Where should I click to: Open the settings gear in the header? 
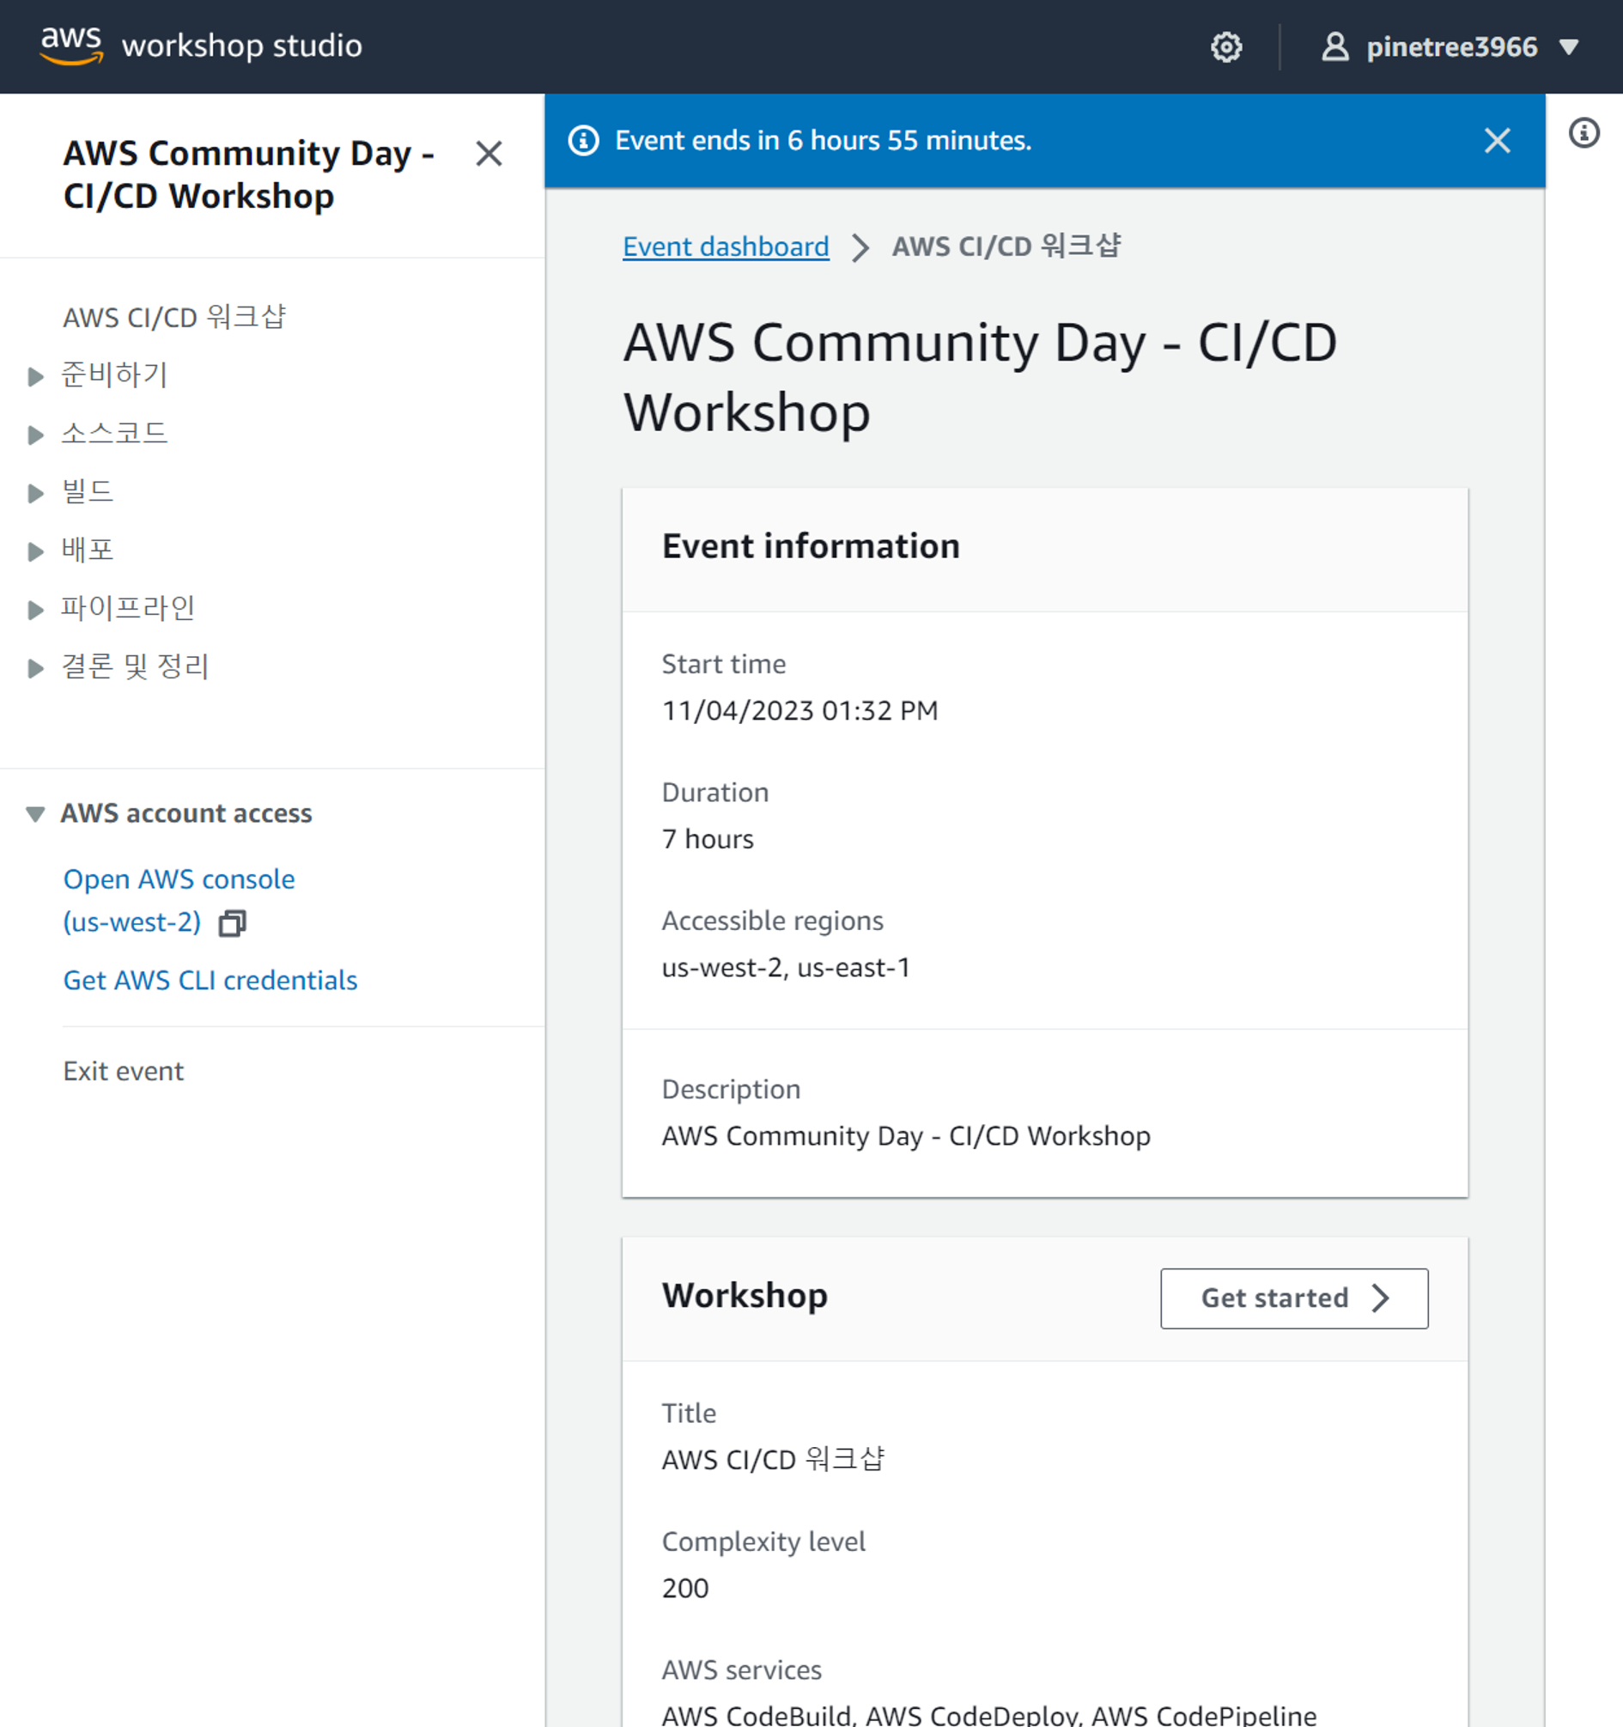click(1226, 47)
